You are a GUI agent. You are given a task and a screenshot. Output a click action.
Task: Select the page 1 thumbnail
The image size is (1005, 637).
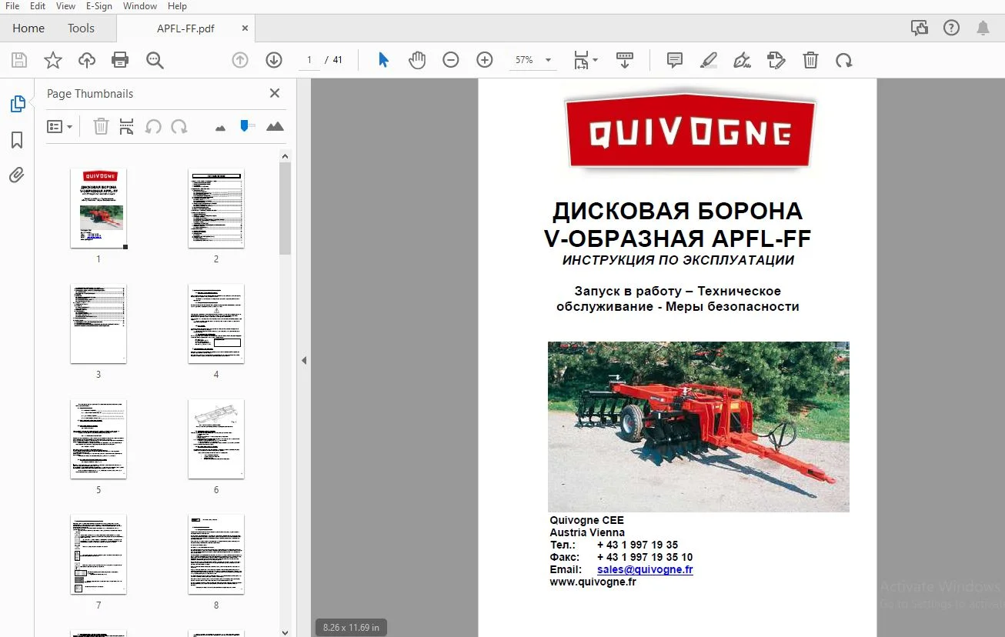click(98, 208)
